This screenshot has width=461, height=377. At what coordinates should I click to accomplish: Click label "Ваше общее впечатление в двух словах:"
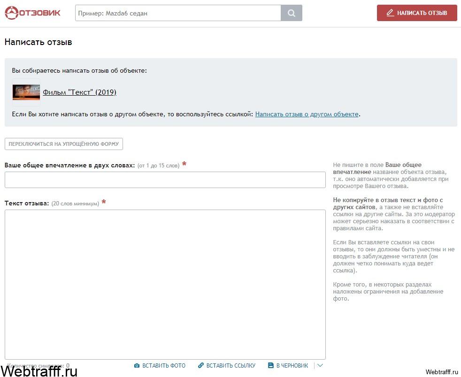coord(69,166)
